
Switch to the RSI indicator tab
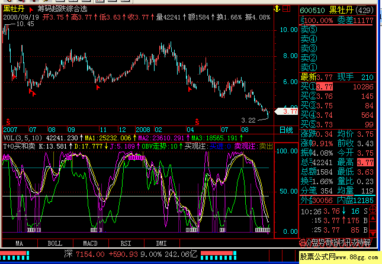click(x=126, y=243)
